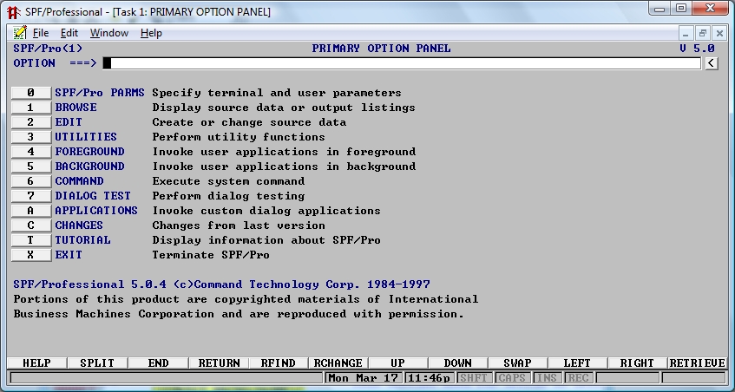Image resolution: width=735 pixels, height=392 pixels.
Task: Click the RETRIEVE function key button
Action: click(697, 363)
